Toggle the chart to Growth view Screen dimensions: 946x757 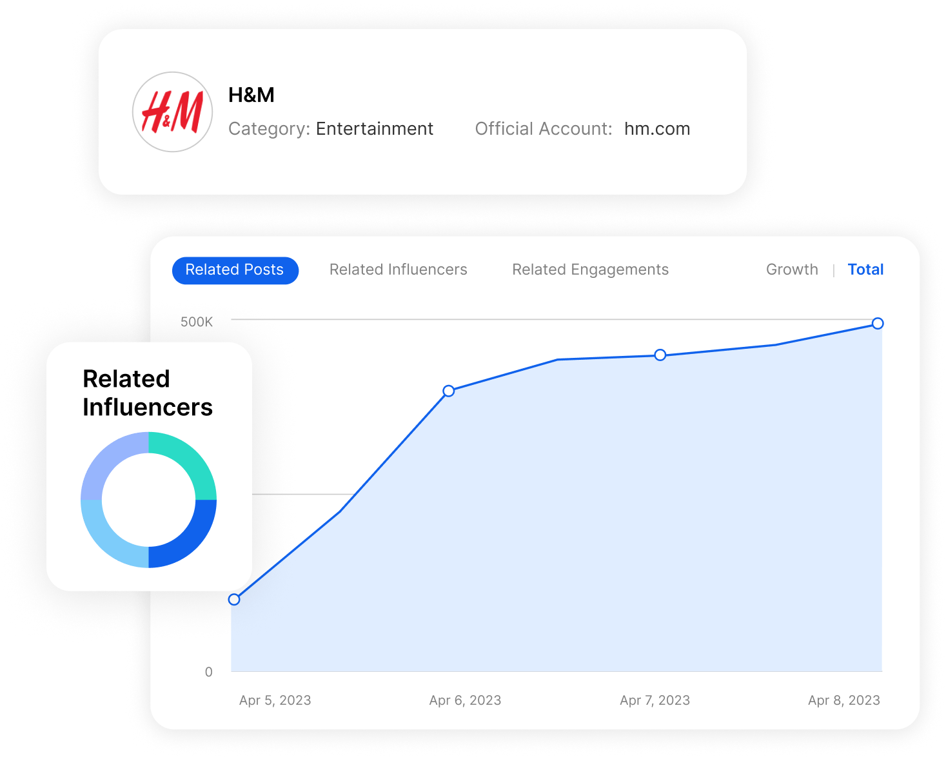791,270
